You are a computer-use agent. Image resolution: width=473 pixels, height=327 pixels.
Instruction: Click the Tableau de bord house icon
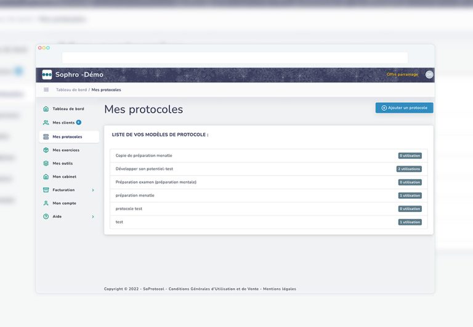click(x=46, y=109)
